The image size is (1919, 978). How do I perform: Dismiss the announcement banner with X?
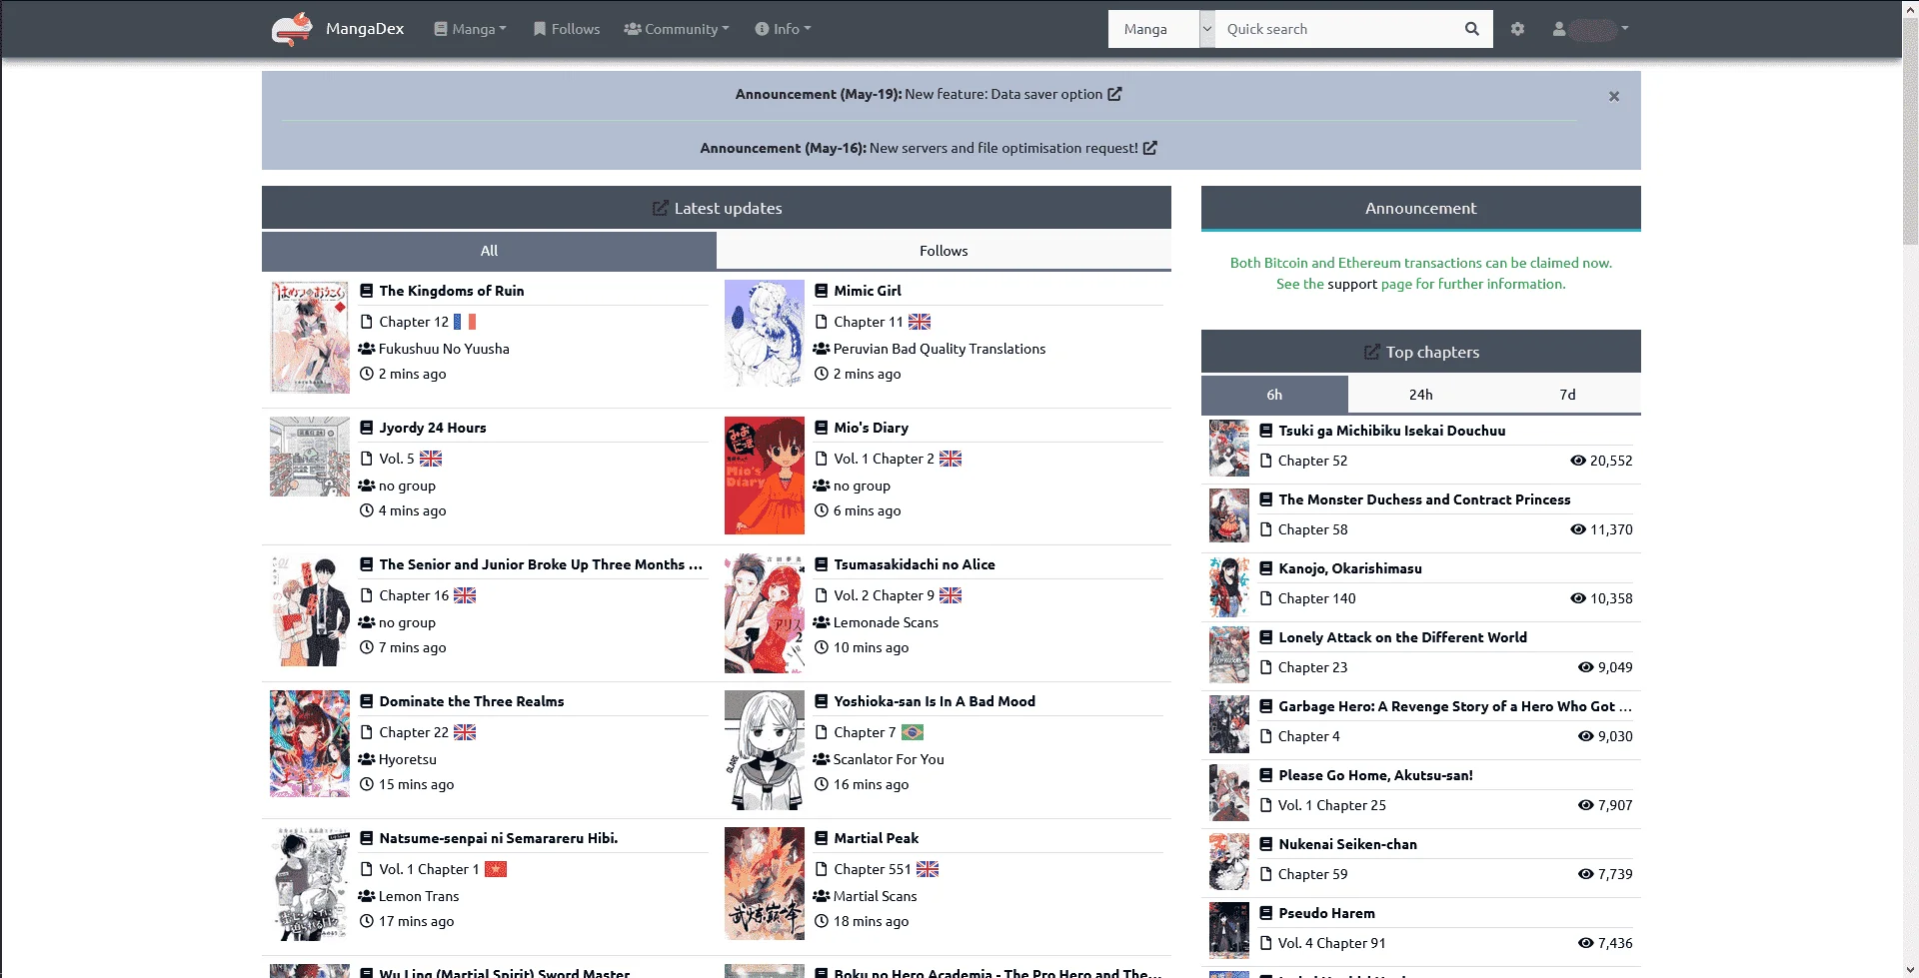1614,97
